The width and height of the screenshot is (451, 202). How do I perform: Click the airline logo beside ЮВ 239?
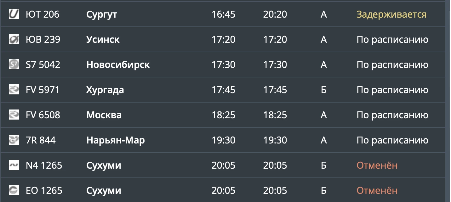click(x=14, y=39)
